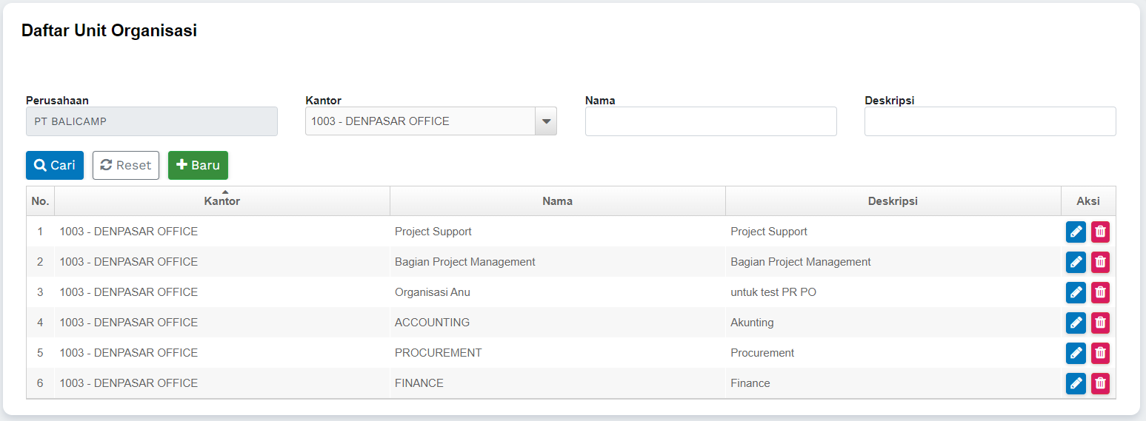This screenshot has height=421, width=1146.
Task: Sort table by Kantor column
Action: point(222,201)
